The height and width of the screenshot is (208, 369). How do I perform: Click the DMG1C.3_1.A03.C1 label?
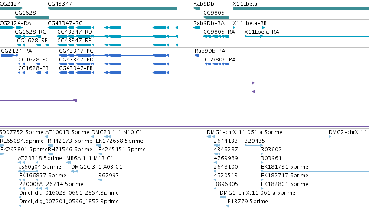97,167
